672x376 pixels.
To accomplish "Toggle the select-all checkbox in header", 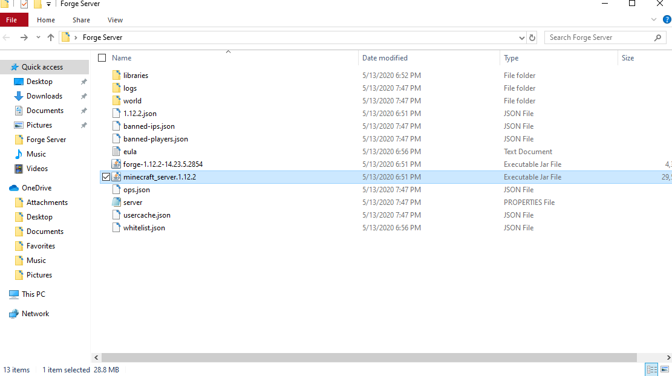I will (x=102, y=58).
